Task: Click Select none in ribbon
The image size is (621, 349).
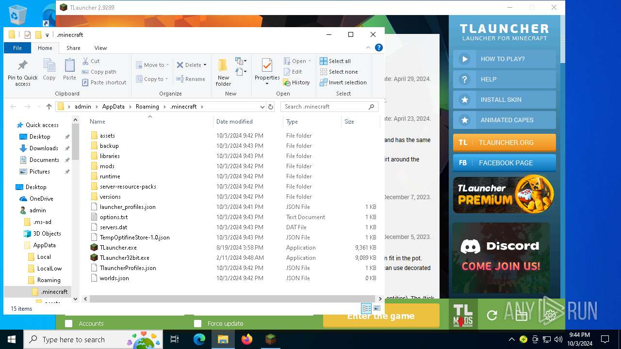Action: [x=339, y=72]
